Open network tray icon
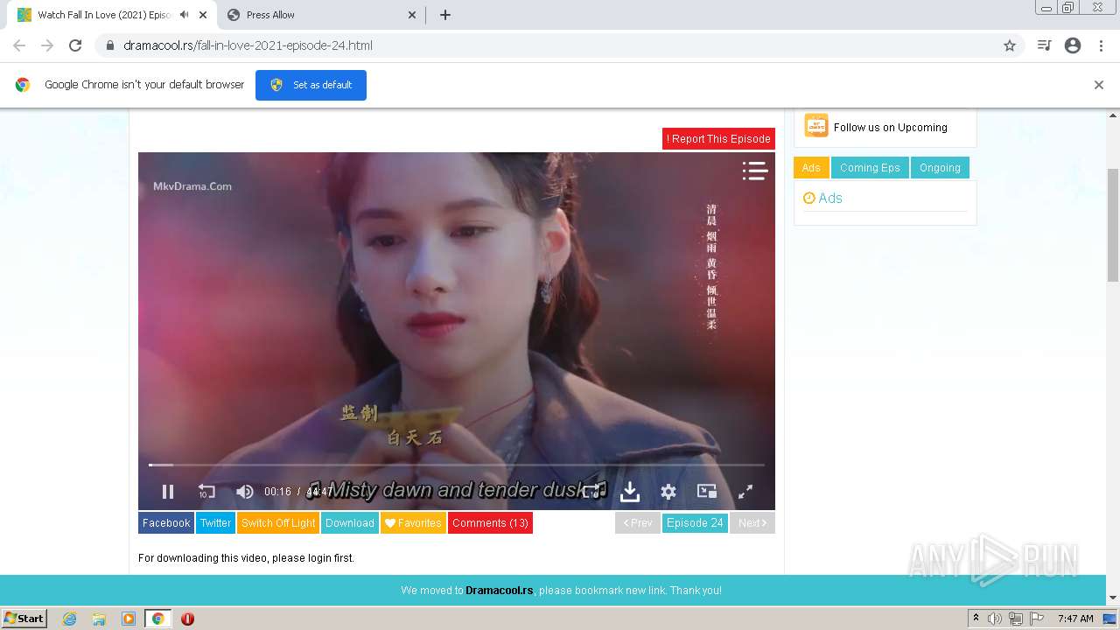This screenshot has height=630, width=1120. [1016, 619]
